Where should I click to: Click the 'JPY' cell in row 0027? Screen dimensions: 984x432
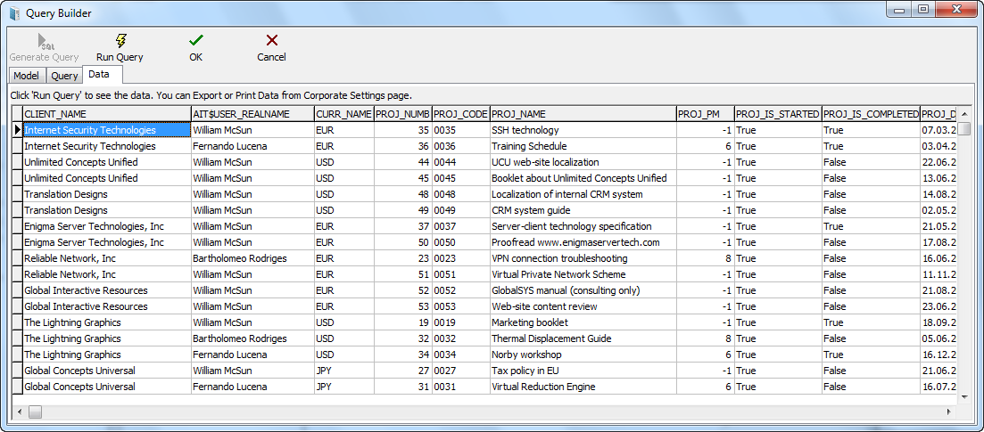343,371
